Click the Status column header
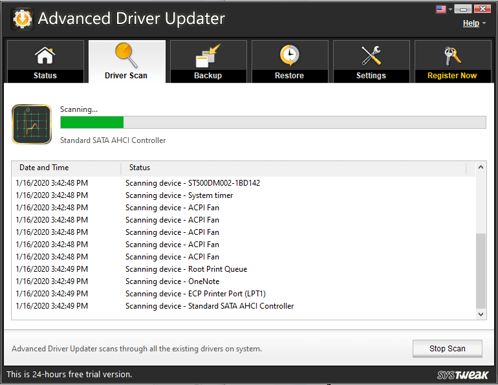 (x=294, y=168)
